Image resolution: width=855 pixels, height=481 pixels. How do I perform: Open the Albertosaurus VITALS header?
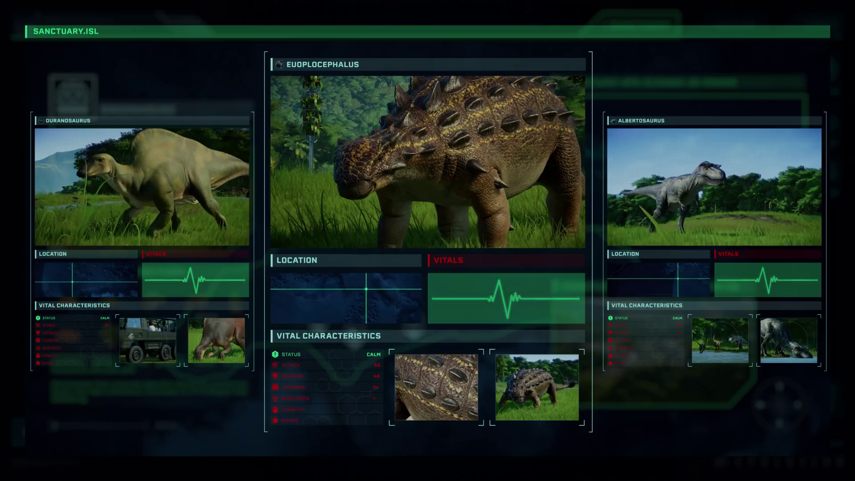[768, 254]
